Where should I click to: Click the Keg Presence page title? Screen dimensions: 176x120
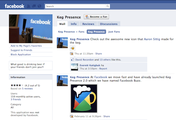69,17
